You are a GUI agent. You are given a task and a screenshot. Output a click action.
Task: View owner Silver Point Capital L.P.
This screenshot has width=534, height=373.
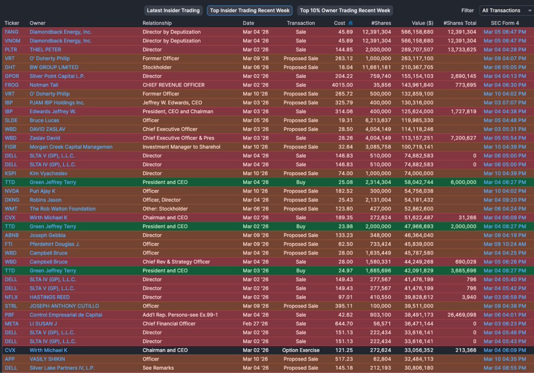click(56, 76)
